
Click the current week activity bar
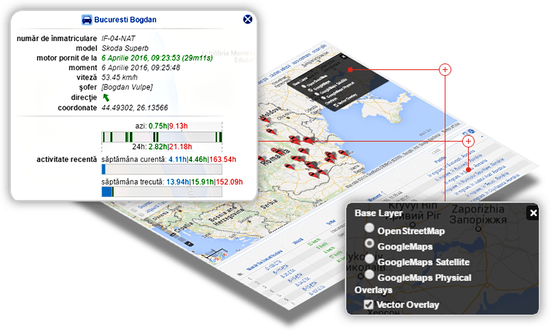point(162,169)
